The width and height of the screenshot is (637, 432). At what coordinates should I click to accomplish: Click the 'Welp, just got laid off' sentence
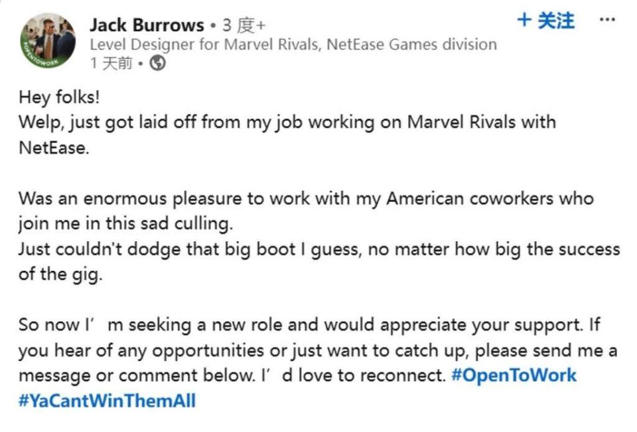pos(287,123)
